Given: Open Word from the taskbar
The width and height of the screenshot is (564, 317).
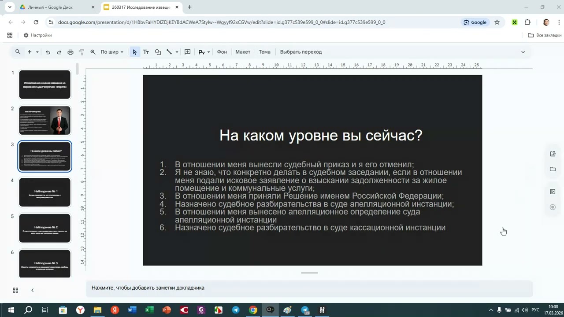Looking at the screenshot, I should 132,310.
